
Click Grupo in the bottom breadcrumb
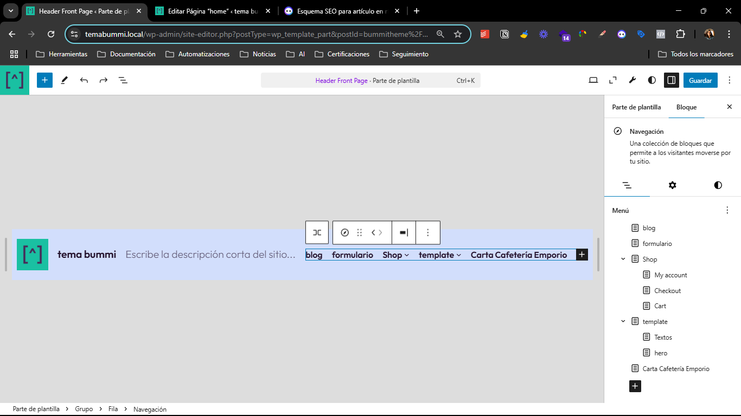[x=84, y=409]
